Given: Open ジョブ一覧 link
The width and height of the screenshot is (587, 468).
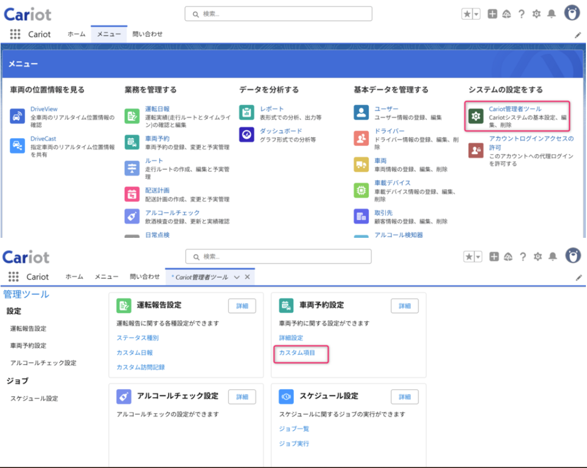Looking at the screenshot, I should [x=294, y=429].
